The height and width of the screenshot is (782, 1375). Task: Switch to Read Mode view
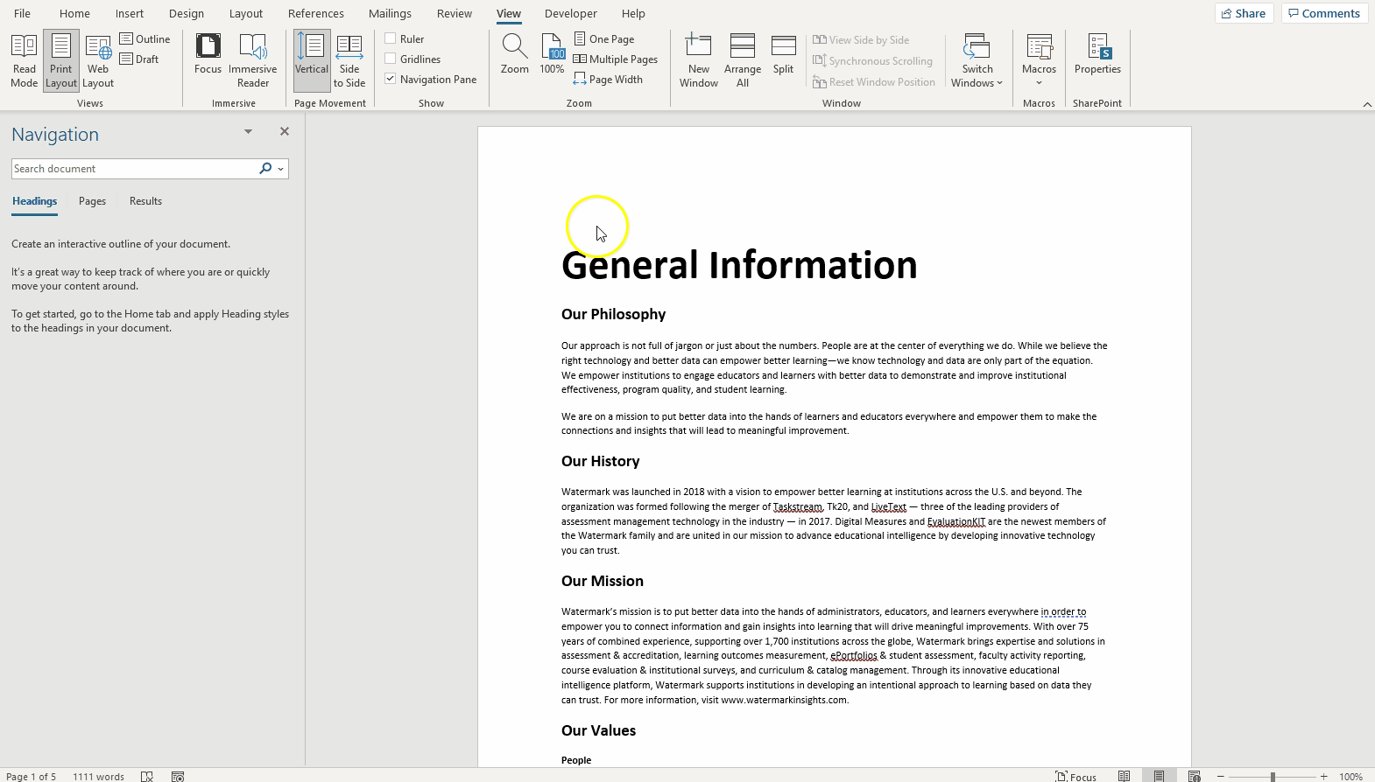(x=24, y=60)
